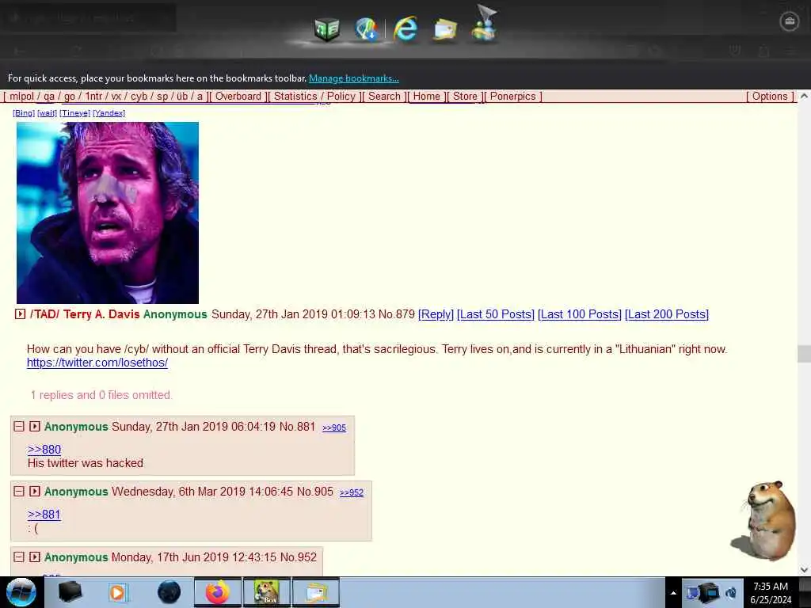This screenshot has height=608, width=811.
Task: Click the globe download dock icon
Action: click(367, 29)
